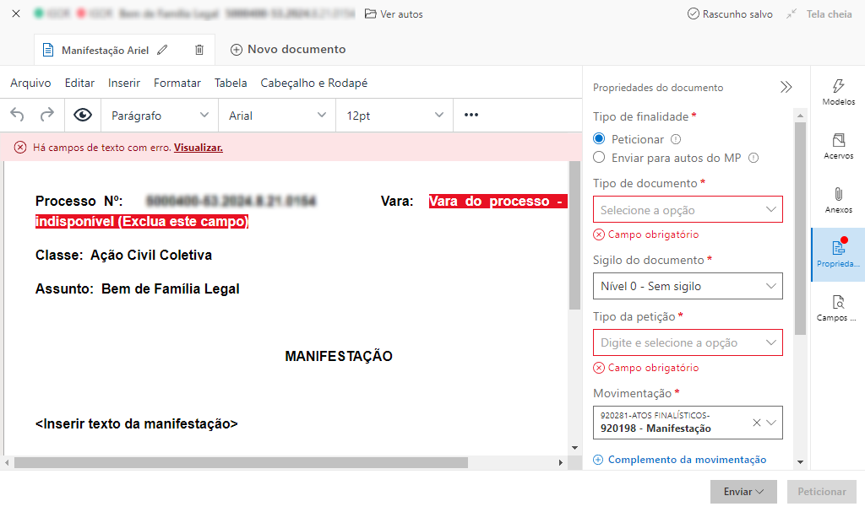This screenshot has height=512, width=865.
Task: Open the Cabeçalho e Rodapé menu
Action: [313, 83]
